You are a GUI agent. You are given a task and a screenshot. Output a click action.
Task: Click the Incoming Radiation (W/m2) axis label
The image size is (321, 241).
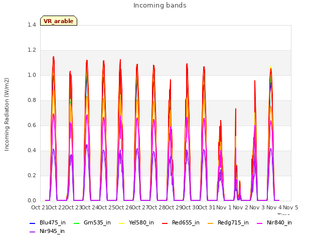7,114
